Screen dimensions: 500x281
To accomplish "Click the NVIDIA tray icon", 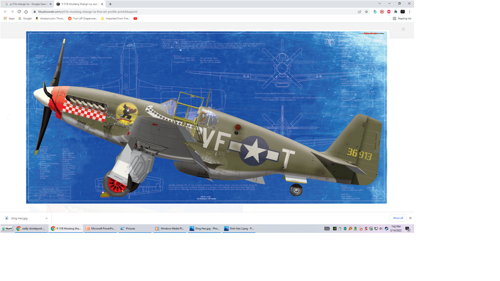I will tap(335, 229).
